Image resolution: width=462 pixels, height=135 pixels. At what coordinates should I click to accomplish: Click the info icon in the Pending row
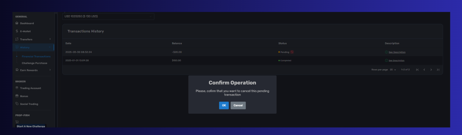click(386, 52)
